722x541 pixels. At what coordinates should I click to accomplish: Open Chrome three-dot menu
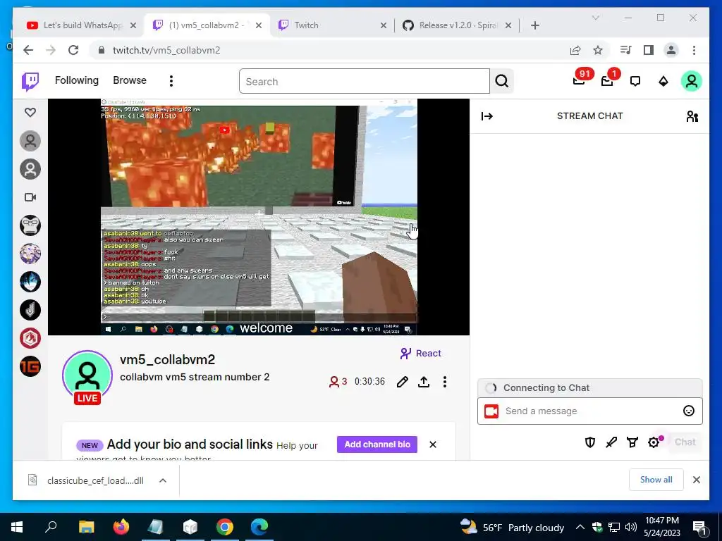pos(694,50)
